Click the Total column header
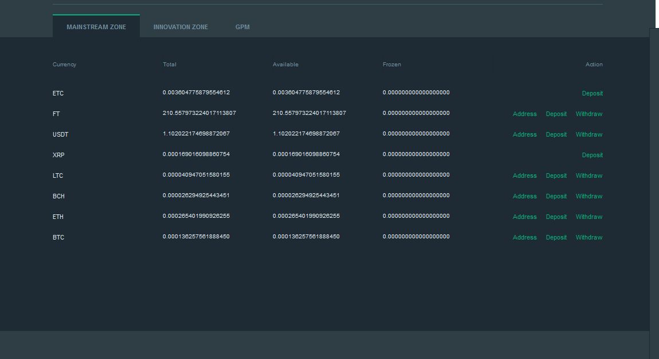The height and width of the screenshot is (359, 659). 170,65
